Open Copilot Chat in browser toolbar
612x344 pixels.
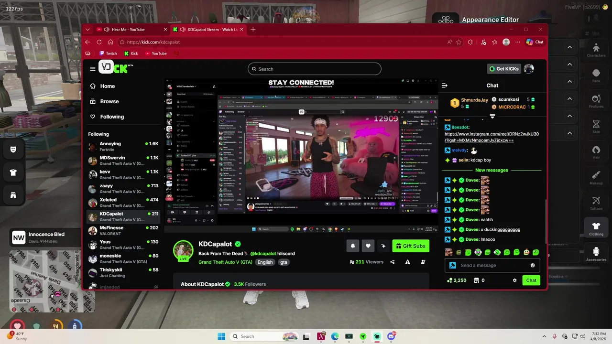tap(535, 42)
